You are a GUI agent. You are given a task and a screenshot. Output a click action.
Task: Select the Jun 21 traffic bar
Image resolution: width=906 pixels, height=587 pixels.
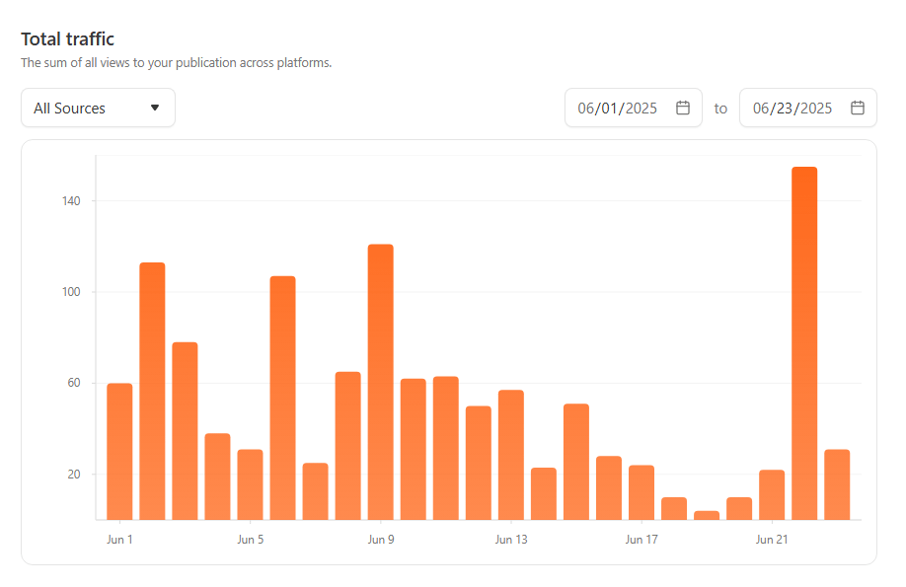coord(772,494)
